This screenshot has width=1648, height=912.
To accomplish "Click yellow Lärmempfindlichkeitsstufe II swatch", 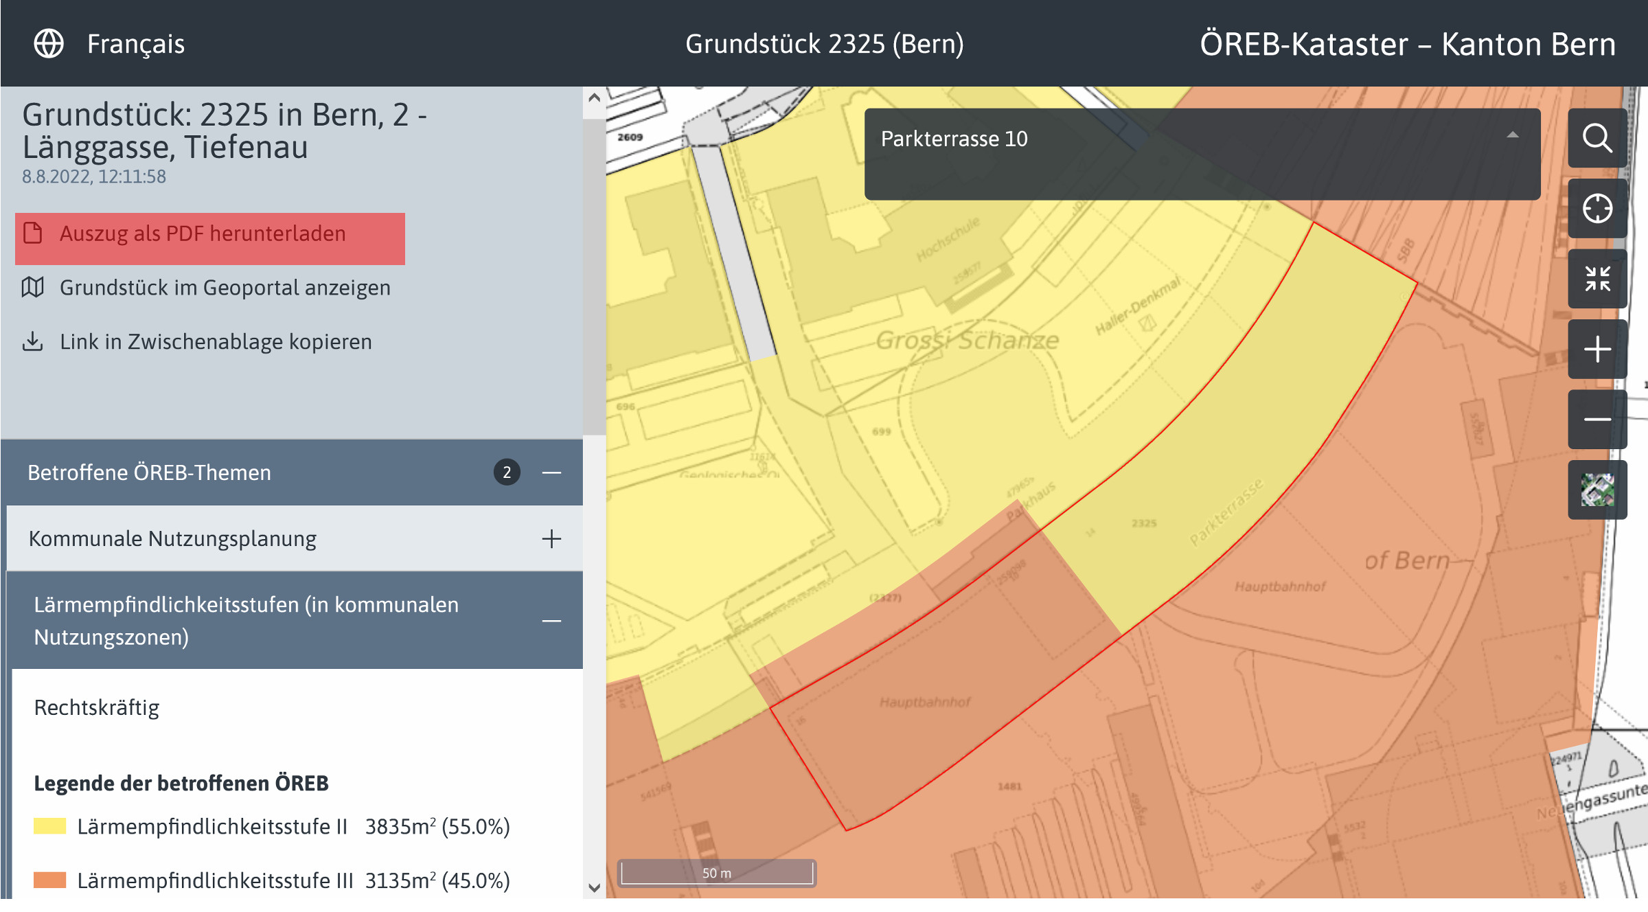I will tap(50, 826).
